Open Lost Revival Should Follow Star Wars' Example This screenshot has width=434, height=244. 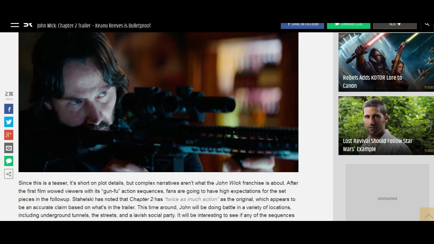386,126
